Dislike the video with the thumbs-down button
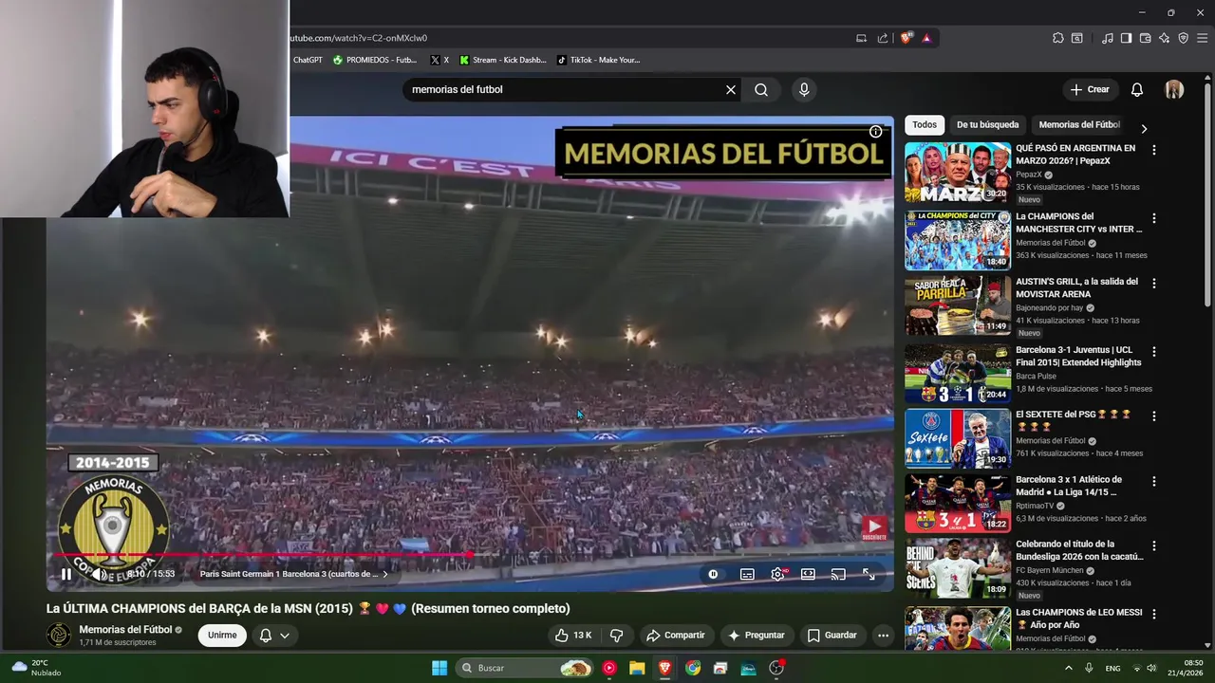Viewport: 1215px width, 683px height. (x=616, y=635)
